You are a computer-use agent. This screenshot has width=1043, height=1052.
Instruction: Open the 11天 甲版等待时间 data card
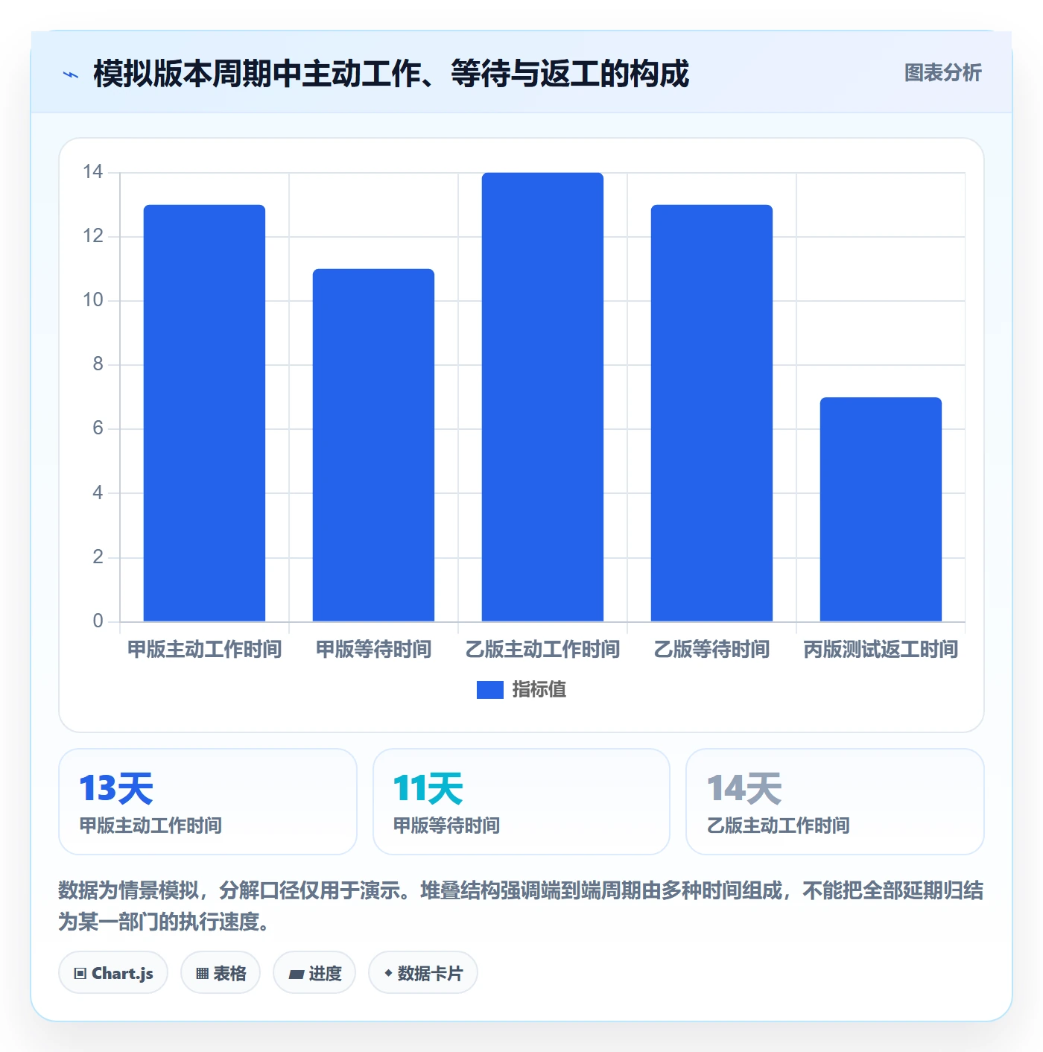pyautogui.click(x=521, y=802)
